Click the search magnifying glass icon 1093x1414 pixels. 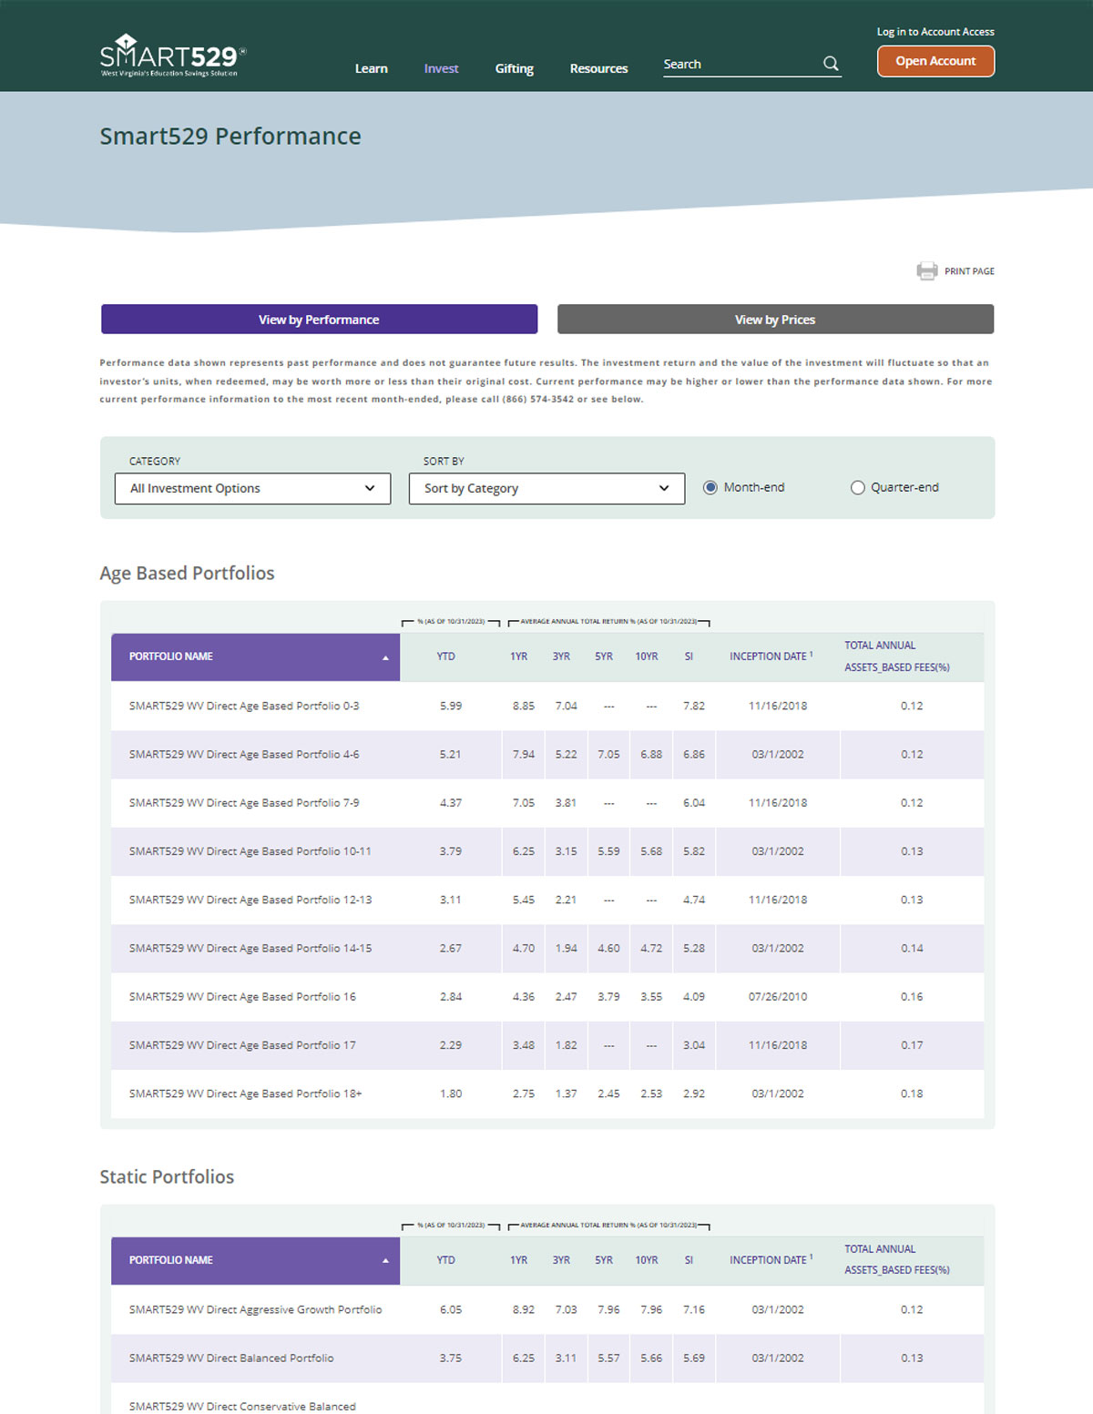(830, 64)
